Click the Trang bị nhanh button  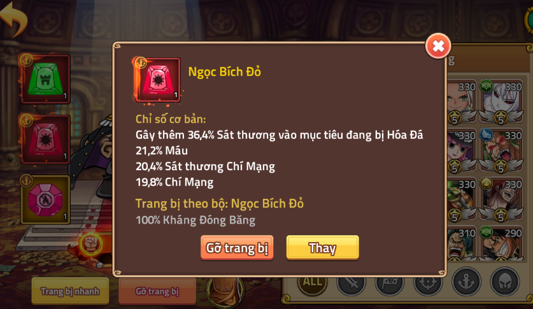pos(70,291)
